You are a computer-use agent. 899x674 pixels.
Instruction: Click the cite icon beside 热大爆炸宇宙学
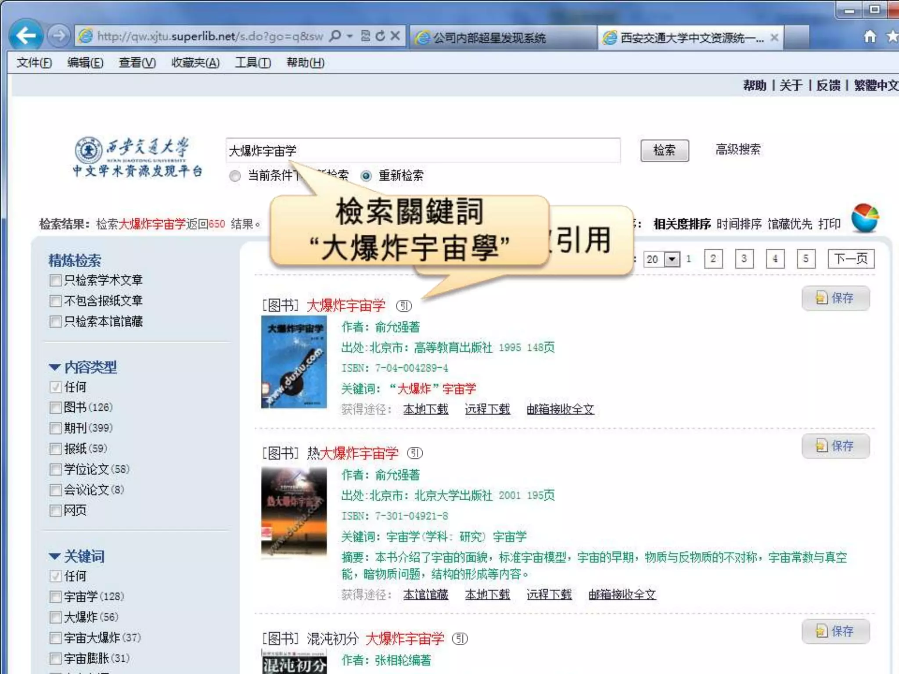point(415,453)
